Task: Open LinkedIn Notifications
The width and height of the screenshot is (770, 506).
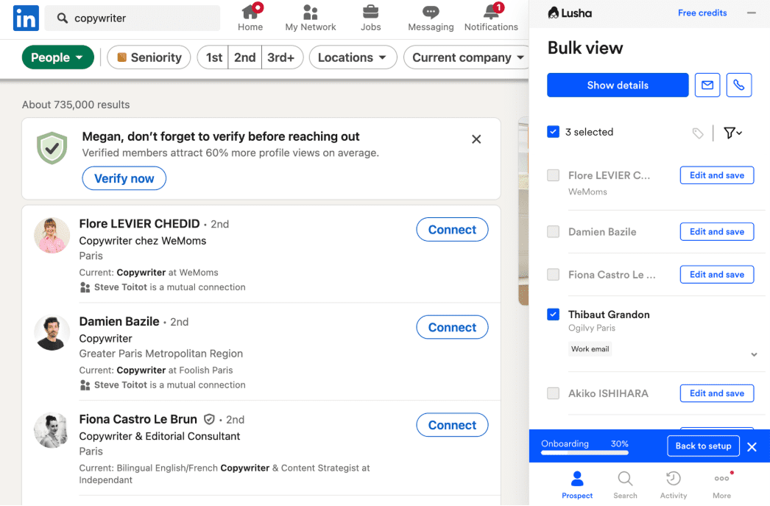Action: pyautogui.click(x=491, y=18)
